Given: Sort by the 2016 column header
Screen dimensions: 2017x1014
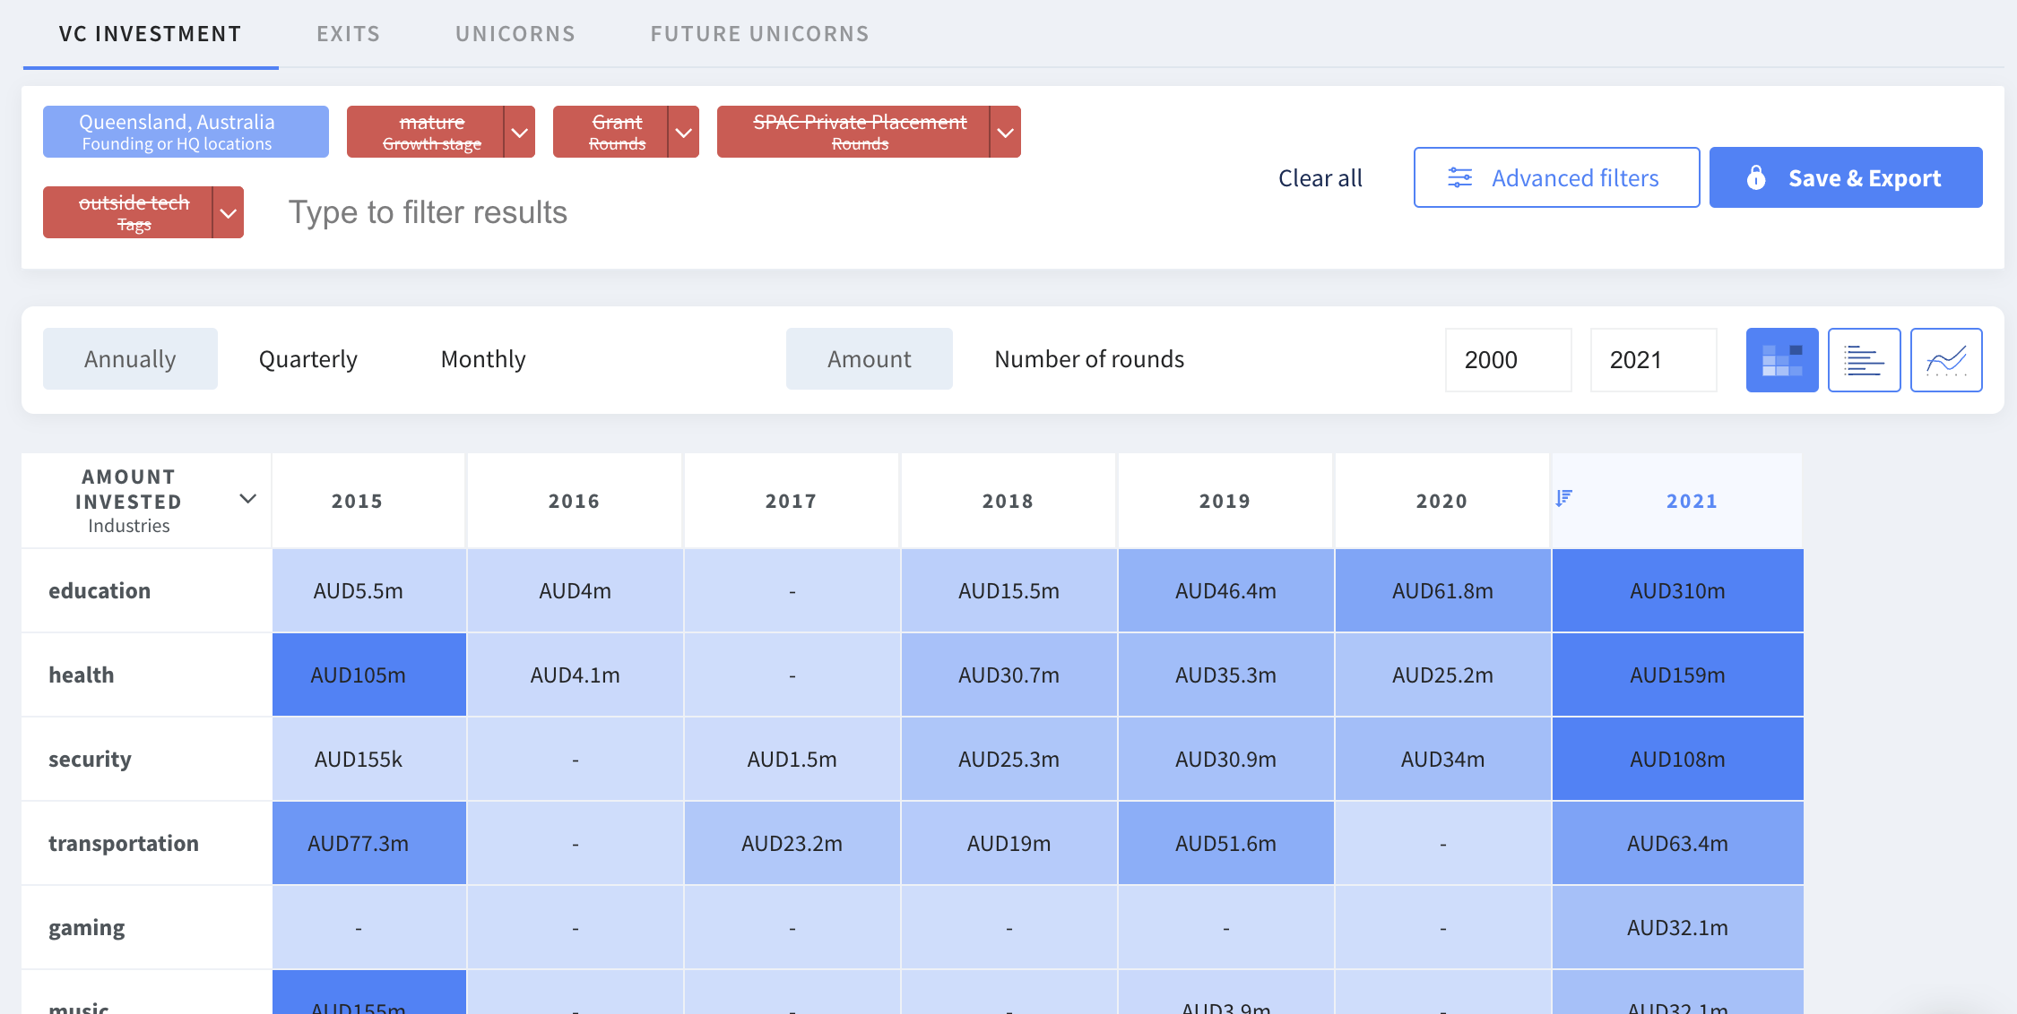Looking at the screenshot, I should tap(575, 501).
